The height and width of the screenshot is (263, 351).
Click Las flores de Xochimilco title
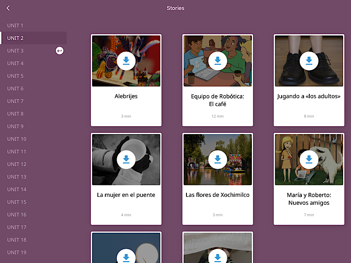218,195
